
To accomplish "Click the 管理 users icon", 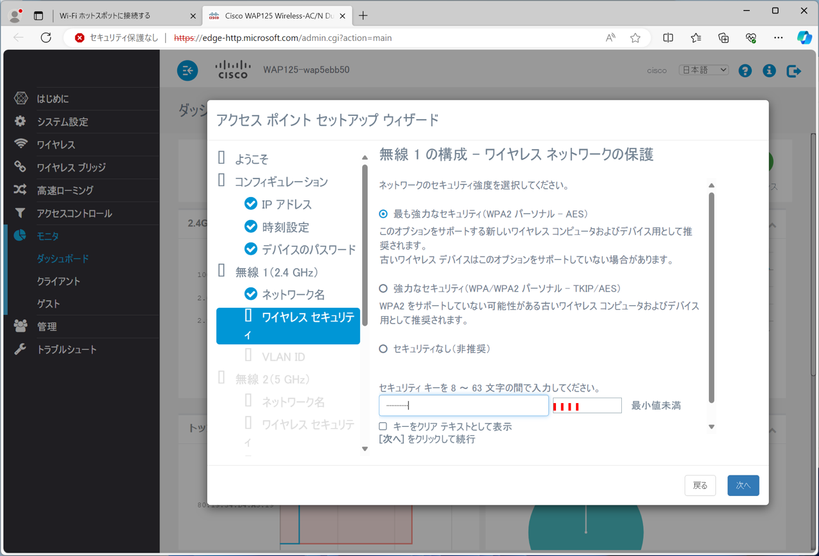I will point(20,326).
